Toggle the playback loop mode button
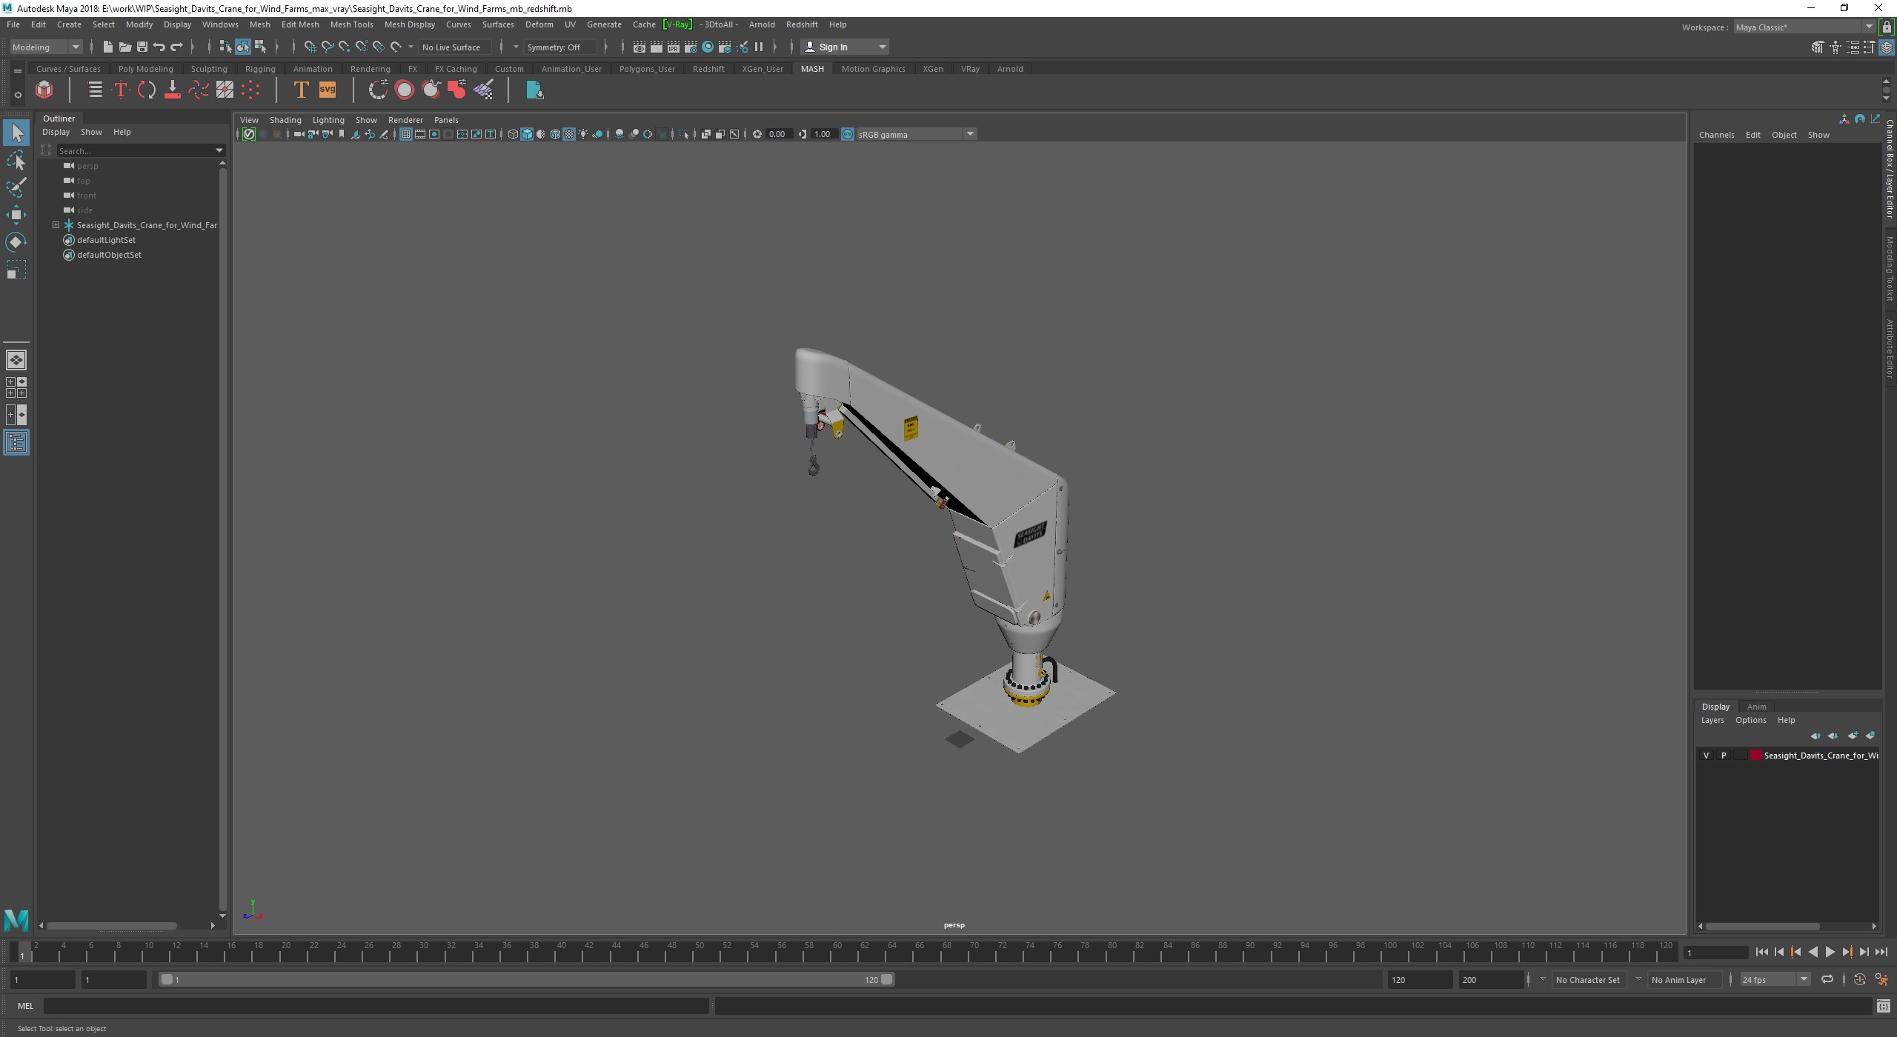 1827,979
